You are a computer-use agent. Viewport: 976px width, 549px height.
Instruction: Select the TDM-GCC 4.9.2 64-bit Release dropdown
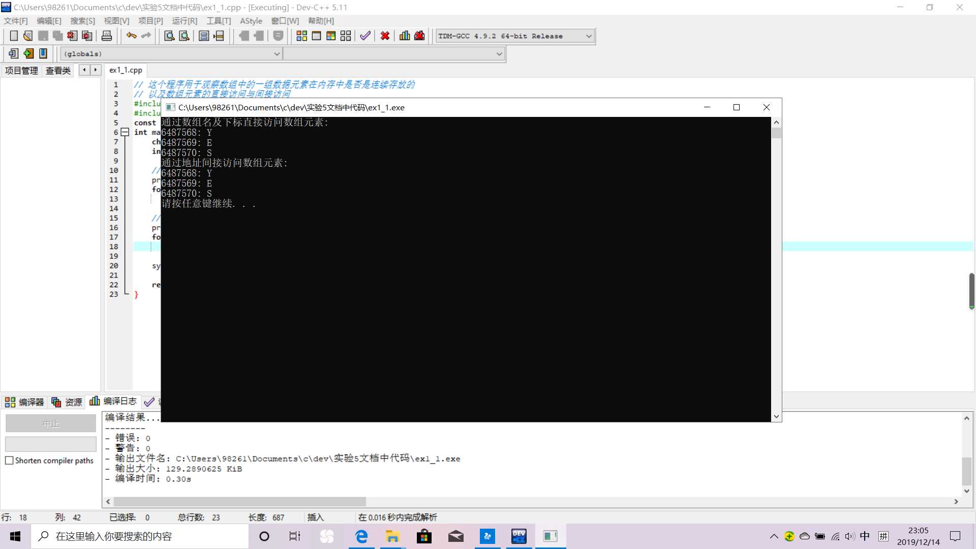coord(513,36)
